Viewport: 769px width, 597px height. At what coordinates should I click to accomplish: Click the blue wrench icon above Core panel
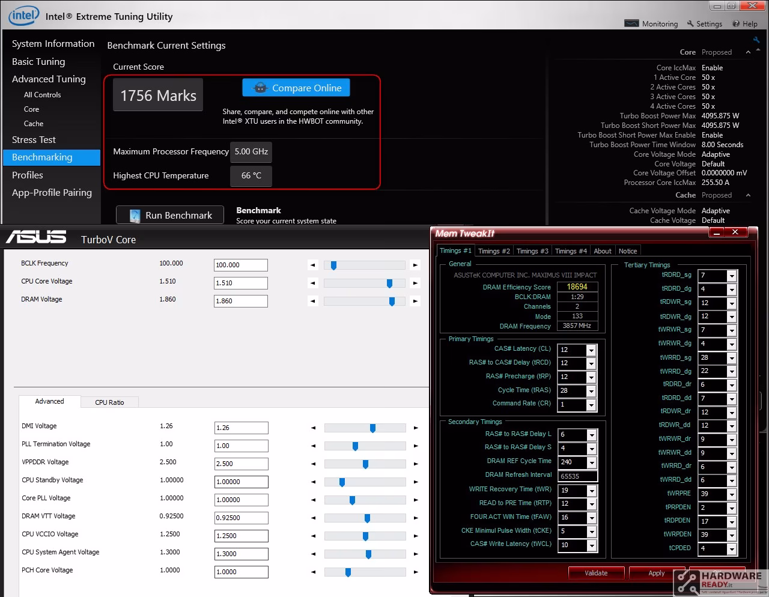click(x=756, y=40)
